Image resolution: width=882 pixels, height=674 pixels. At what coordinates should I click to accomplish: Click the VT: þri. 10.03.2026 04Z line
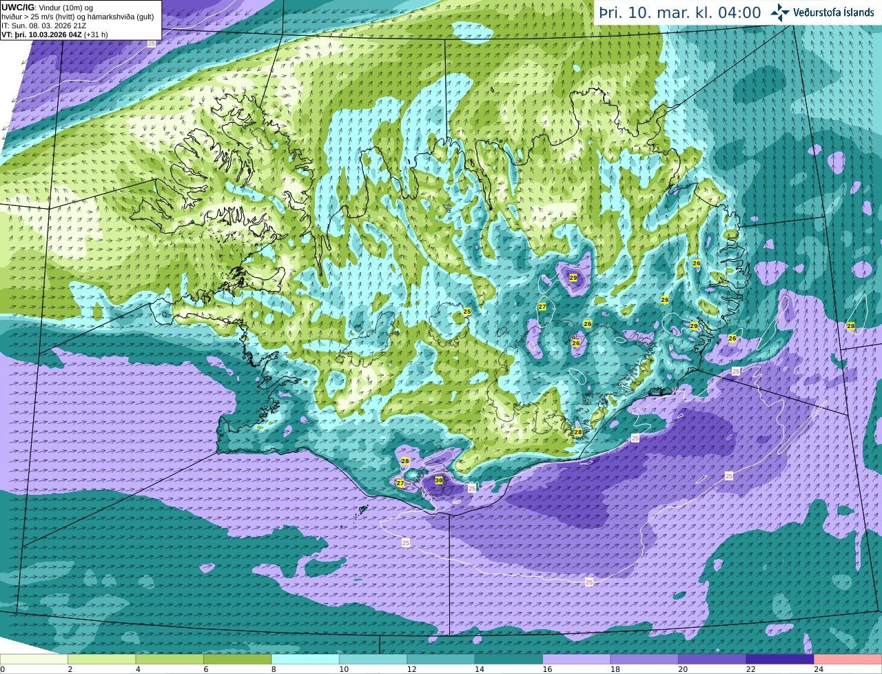click(x=54, y=34)
